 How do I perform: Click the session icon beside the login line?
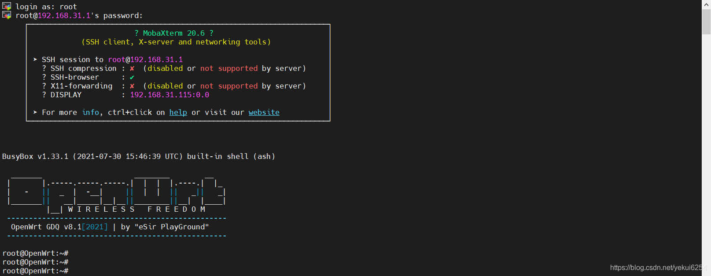[7, 6]
